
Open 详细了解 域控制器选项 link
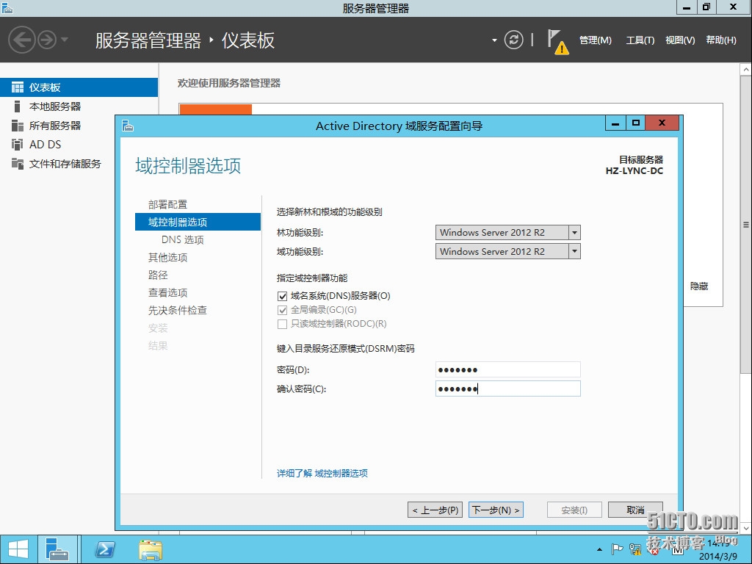coord(322,474)
